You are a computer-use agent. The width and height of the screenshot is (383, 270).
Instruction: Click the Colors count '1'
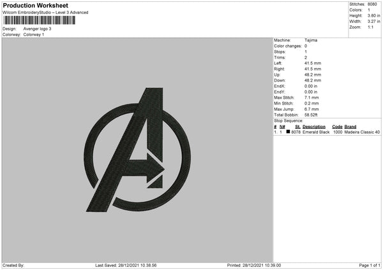pyautogui.click(x=369, y=10)
